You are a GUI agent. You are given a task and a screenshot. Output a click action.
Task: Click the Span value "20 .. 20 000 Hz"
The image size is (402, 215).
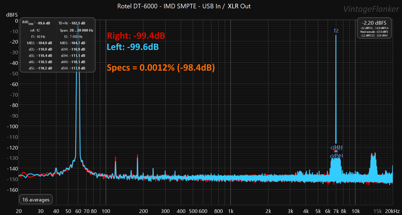(x=81, y=30)
